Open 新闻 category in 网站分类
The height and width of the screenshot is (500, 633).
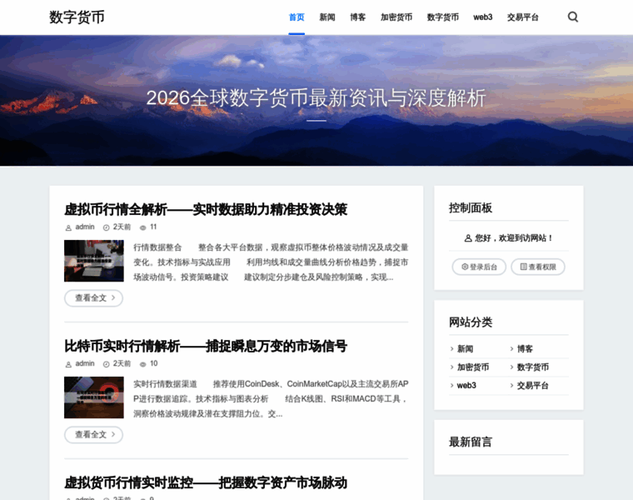tap(465, 348)
